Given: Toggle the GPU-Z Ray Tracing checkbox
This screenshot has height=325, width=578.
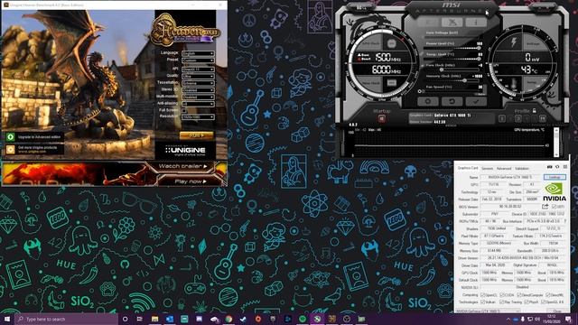Looking at the screenshot, I should (x=502, y=302).
